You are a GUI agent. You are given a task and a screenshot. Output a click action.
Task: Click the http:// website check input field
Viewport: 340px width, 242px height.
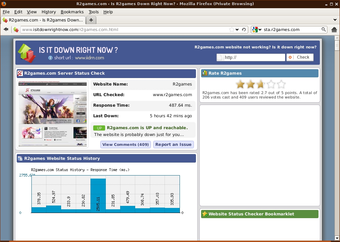pyautogui.click(x=254, y=57)
